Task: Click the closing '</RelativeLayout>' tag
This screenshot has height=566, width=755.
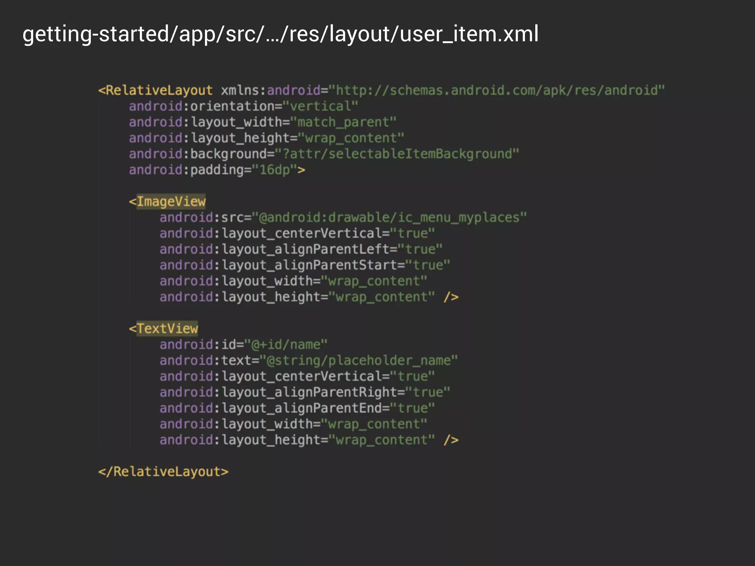Action: (x=163, y=472)
